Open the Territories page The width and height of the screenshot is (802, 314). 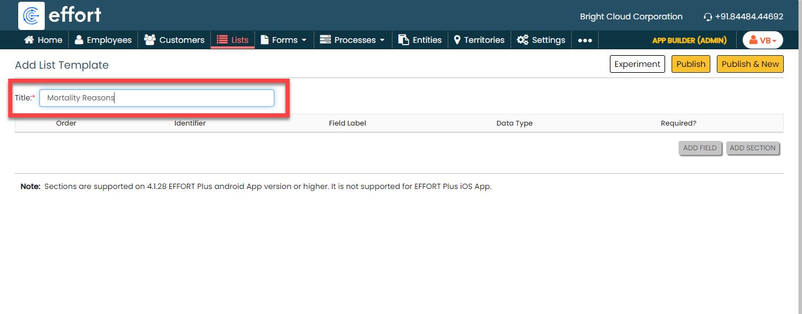(479, 40)
